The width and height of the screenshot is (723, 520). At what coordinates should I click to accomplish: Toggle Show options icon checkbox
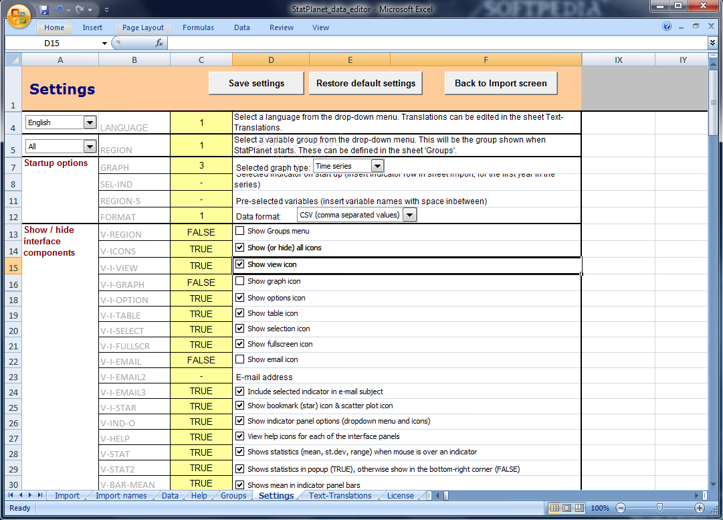(x=239, y=298)
